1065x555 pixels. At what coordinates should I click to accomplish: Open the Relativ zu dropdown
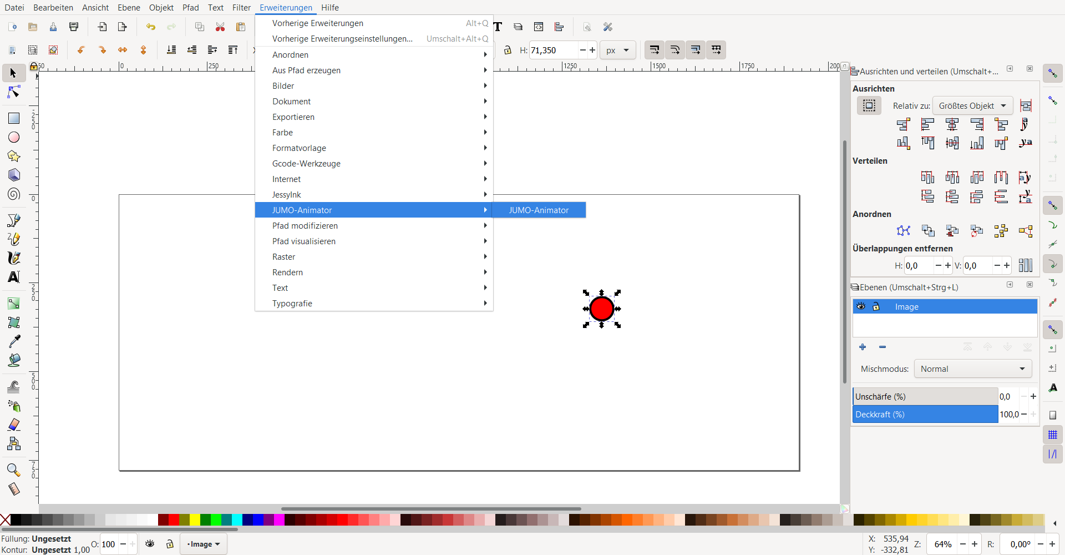tap(972, 105)
